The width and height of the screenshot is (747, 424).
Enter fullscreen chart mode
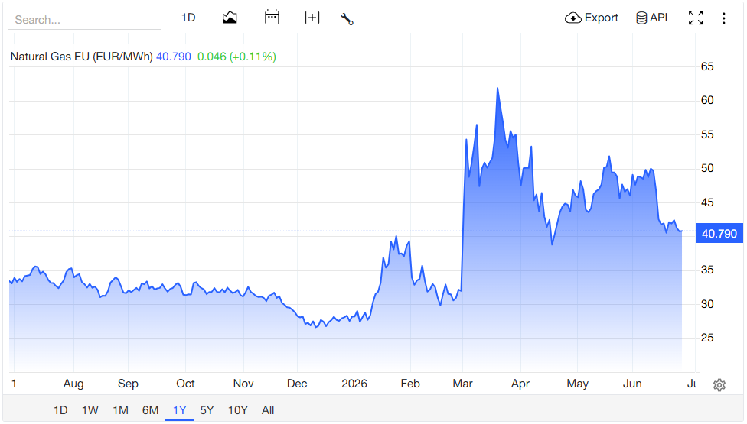[x=696, y=18]
